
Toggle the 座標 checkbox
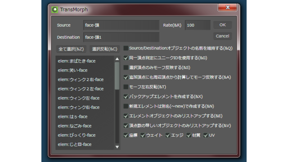point(126,135)
